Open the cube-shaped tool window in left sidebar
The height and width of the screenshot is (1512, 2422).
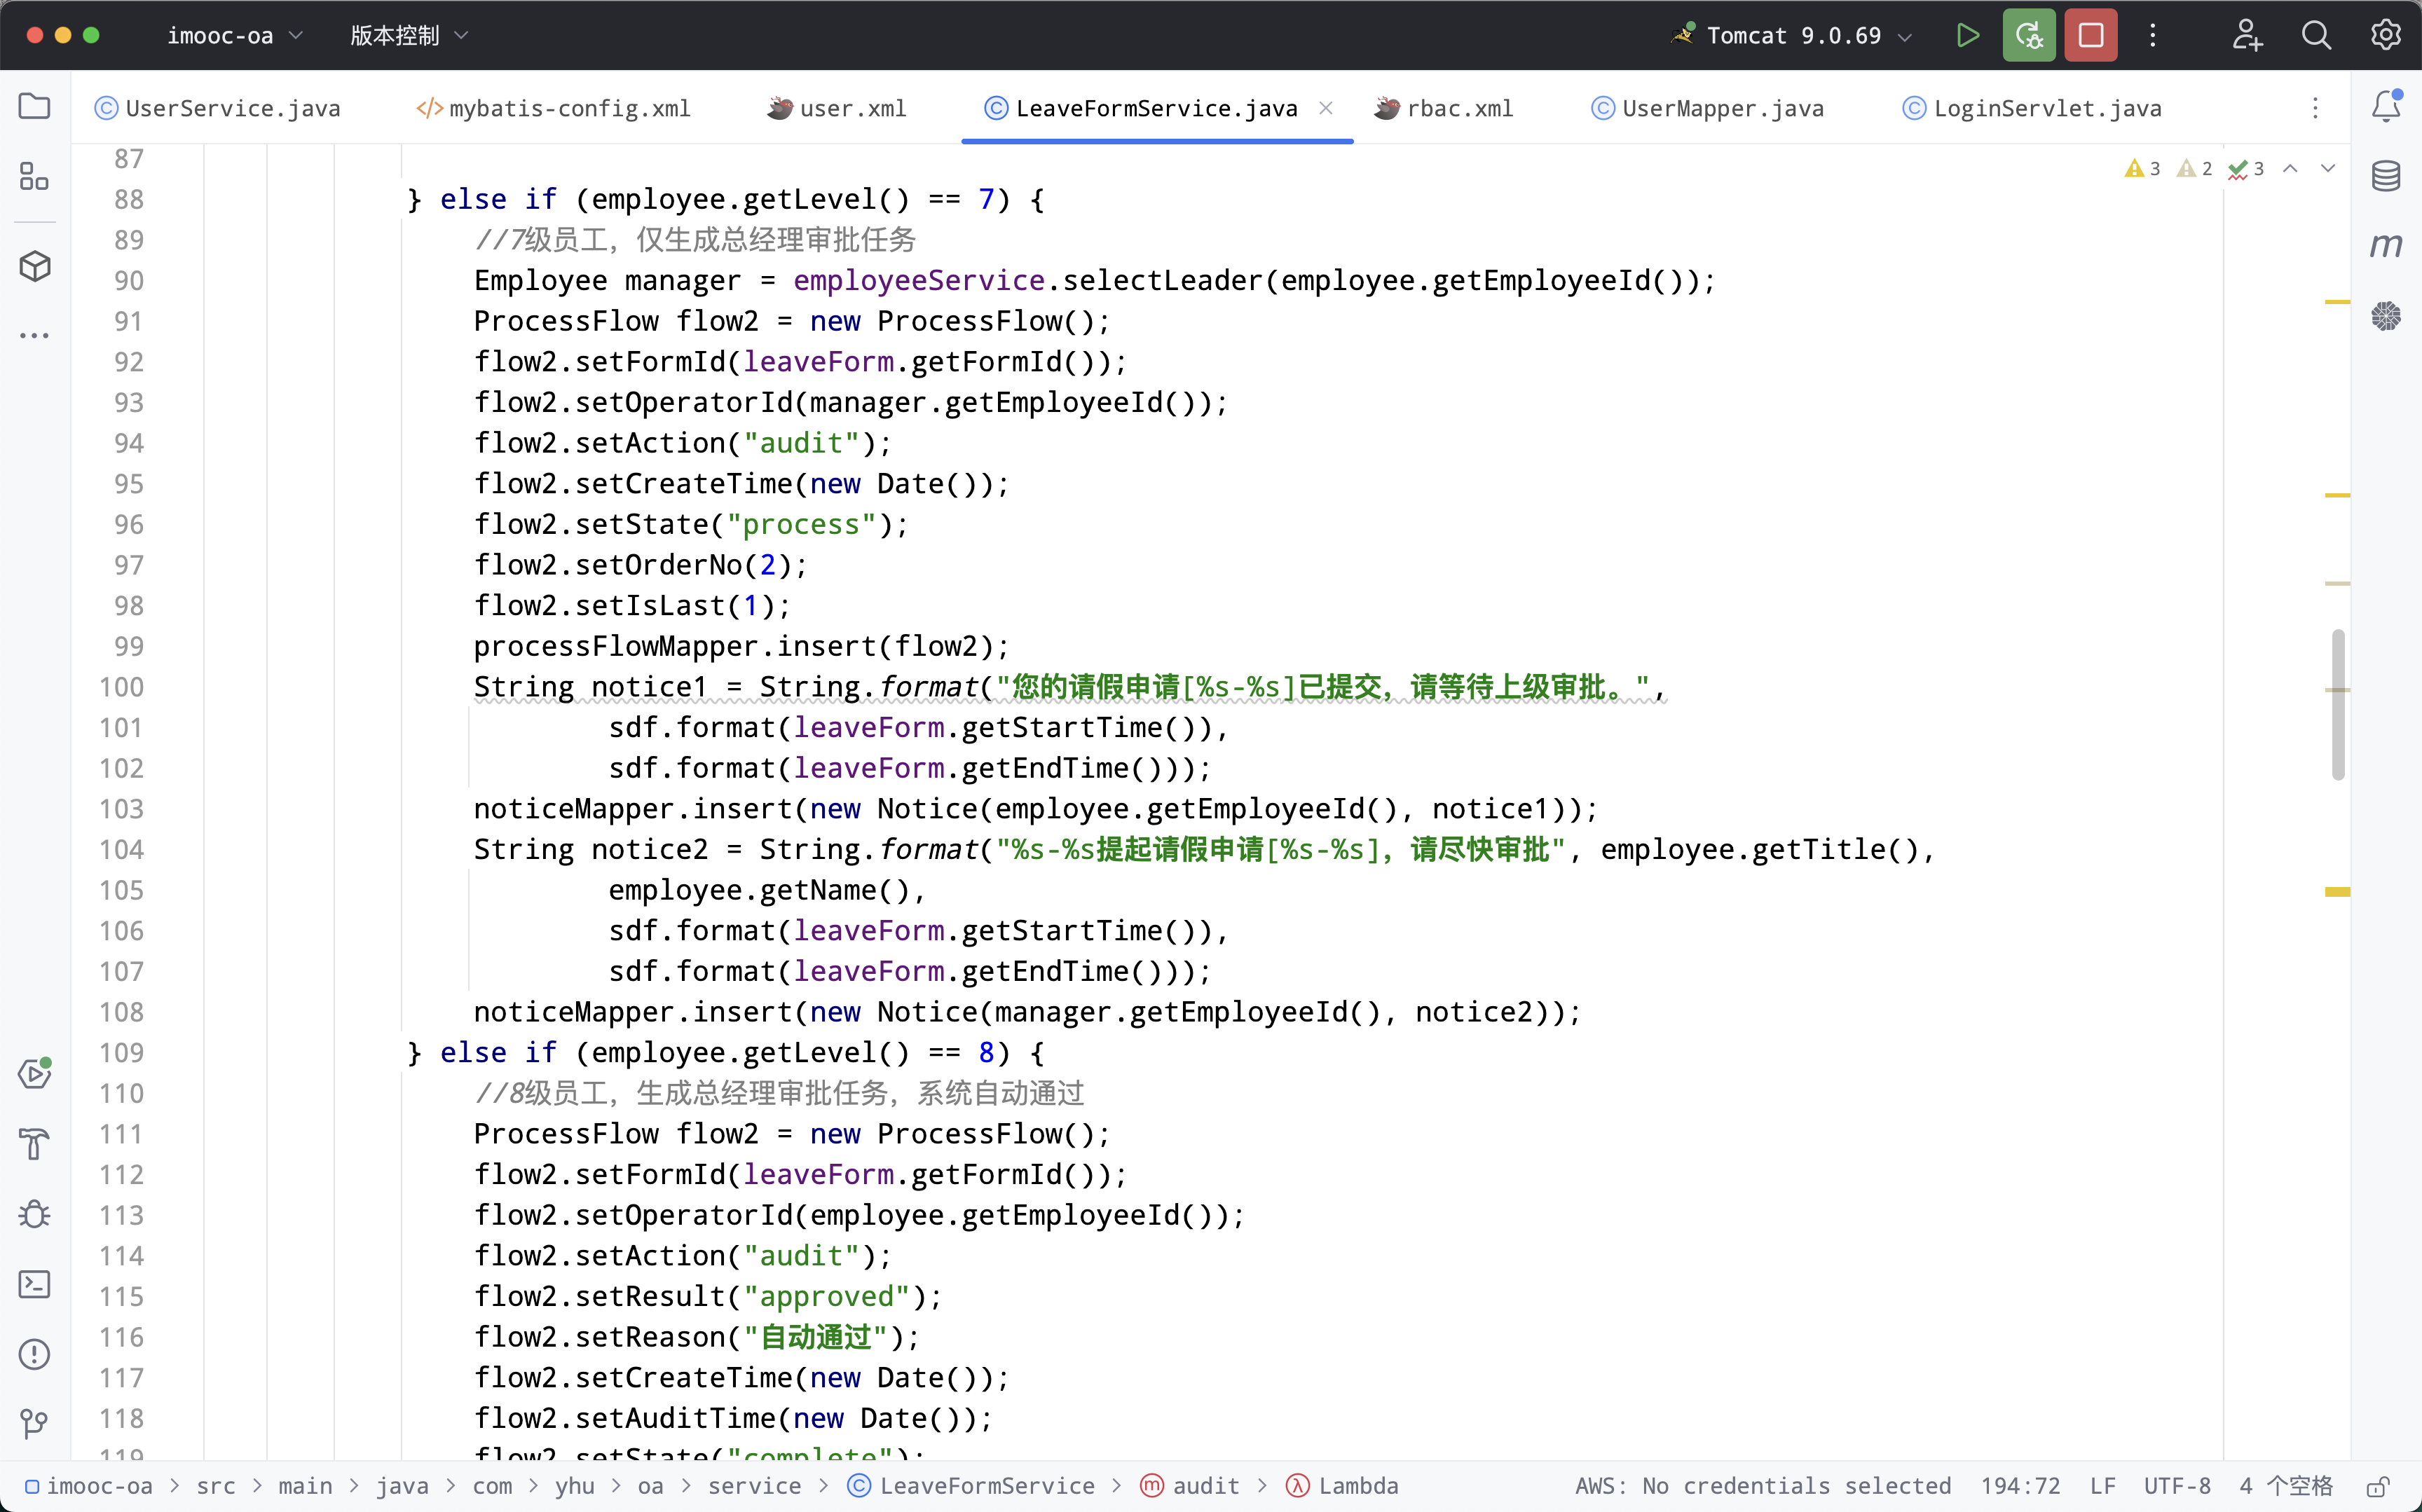point(35,266)
